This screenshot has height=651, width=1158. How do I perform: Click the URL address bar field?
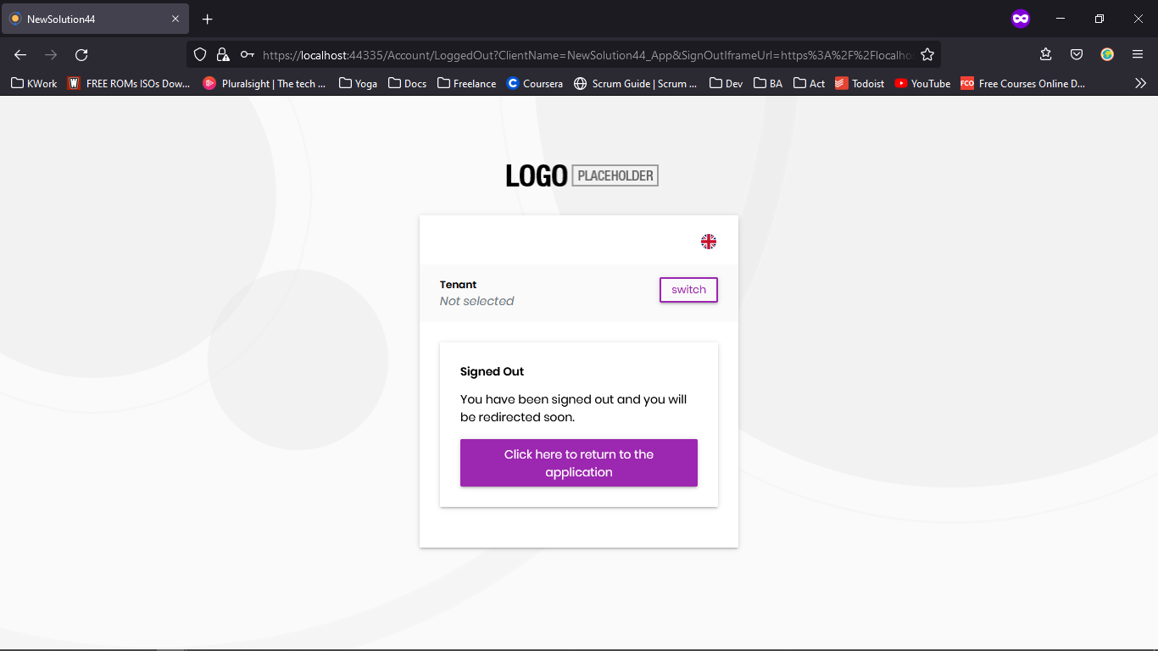click(x=585, y=55)
